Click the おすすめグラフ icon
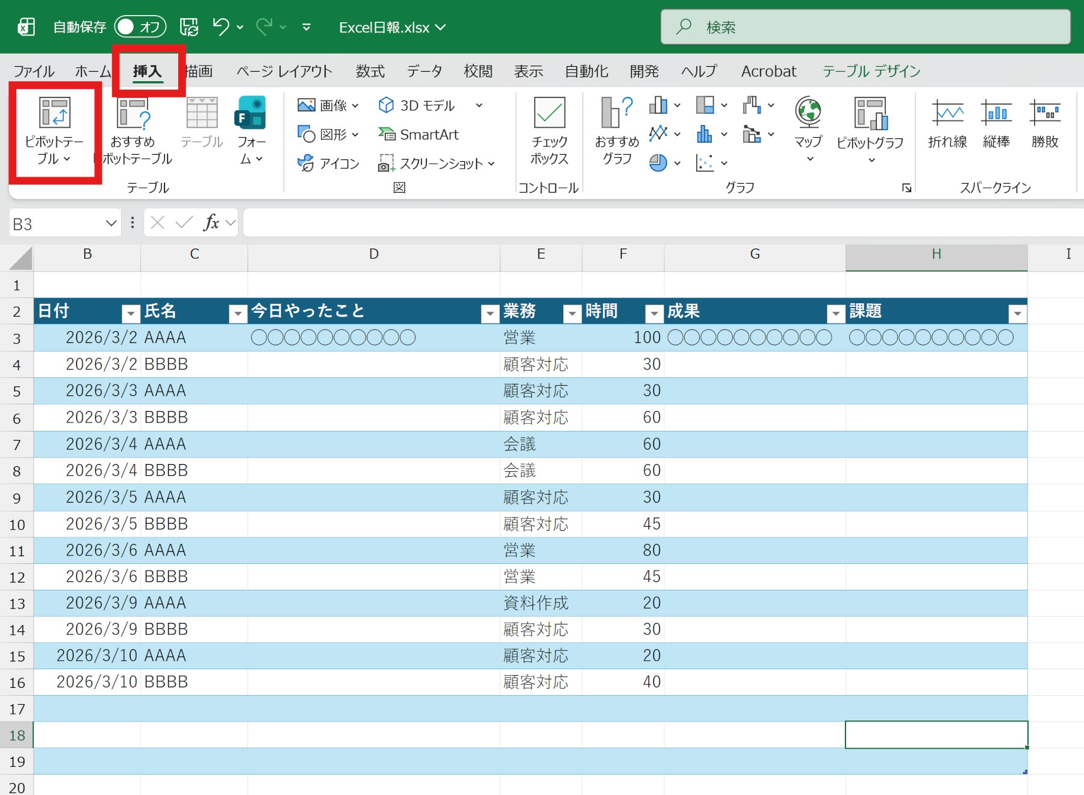This screenshot has height=795, width=1084. (617, 113)
